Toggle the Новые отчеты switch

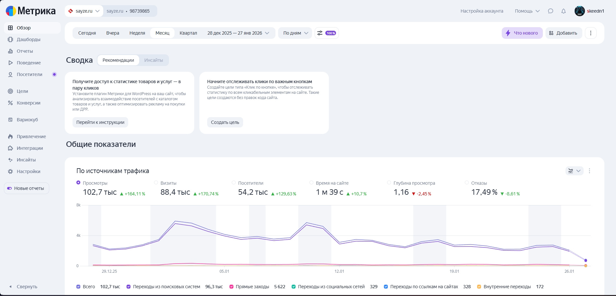[x=9, y=188]
